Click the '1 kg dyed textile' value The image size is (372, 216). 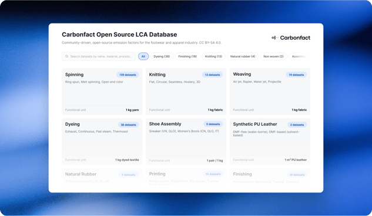(127, 160)
